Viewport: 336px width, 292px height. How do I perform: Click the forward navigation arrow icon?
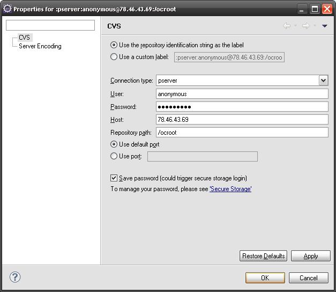pos(305,26)
